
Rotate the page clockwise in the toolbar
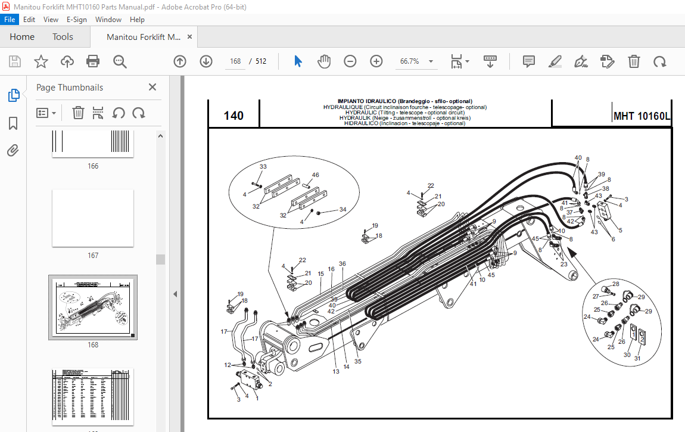click(x=659, y=61)
